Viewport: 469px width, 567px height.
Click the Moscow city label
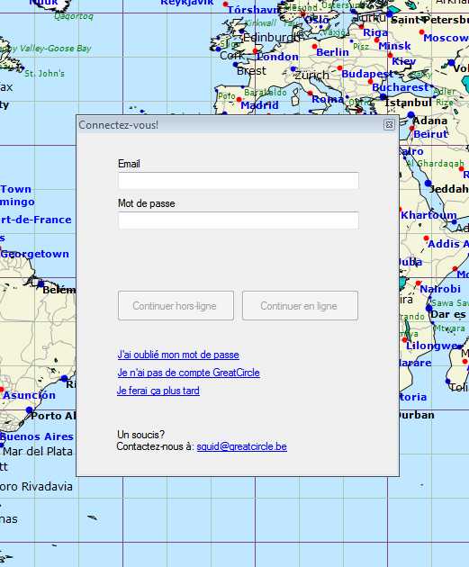point(446,38)
